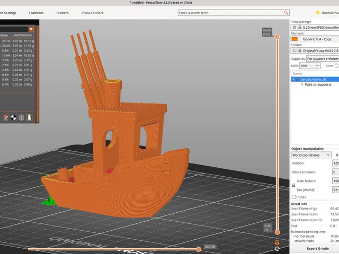
Task: Open the Printers tab
Action: point(63,13)
